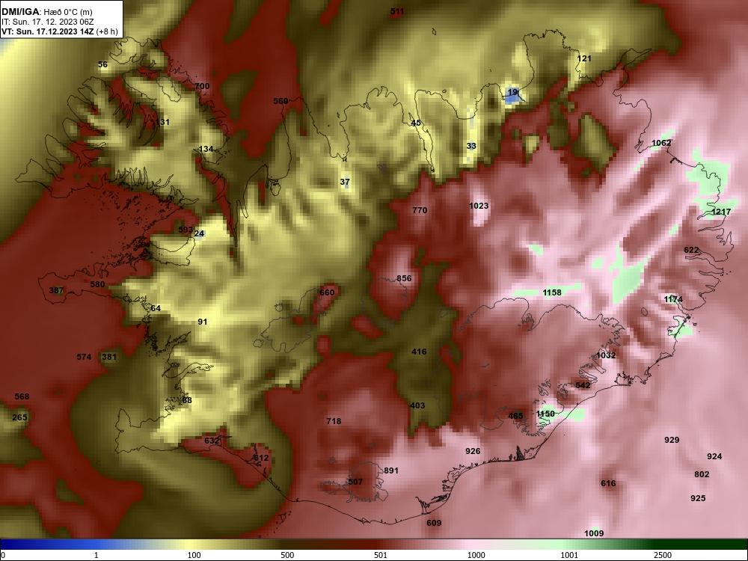The height and width of the screenshot is (561, 748).
Task: Select the 580 value label
Action: tap(97, 284)
